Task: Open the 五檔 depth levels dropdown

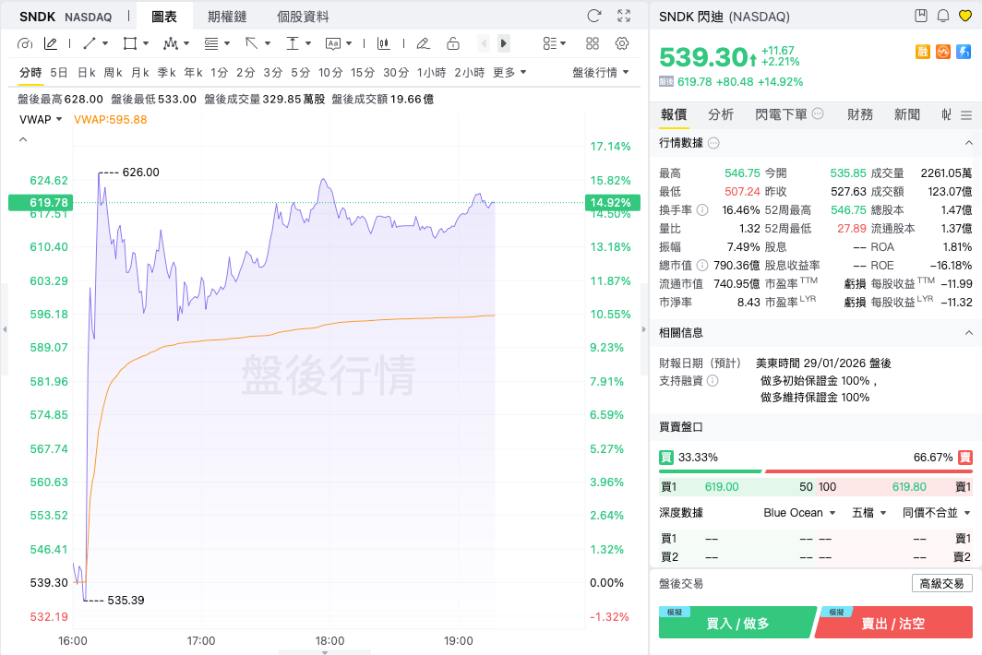Action: pyautogui.click(x=869, y=512)
